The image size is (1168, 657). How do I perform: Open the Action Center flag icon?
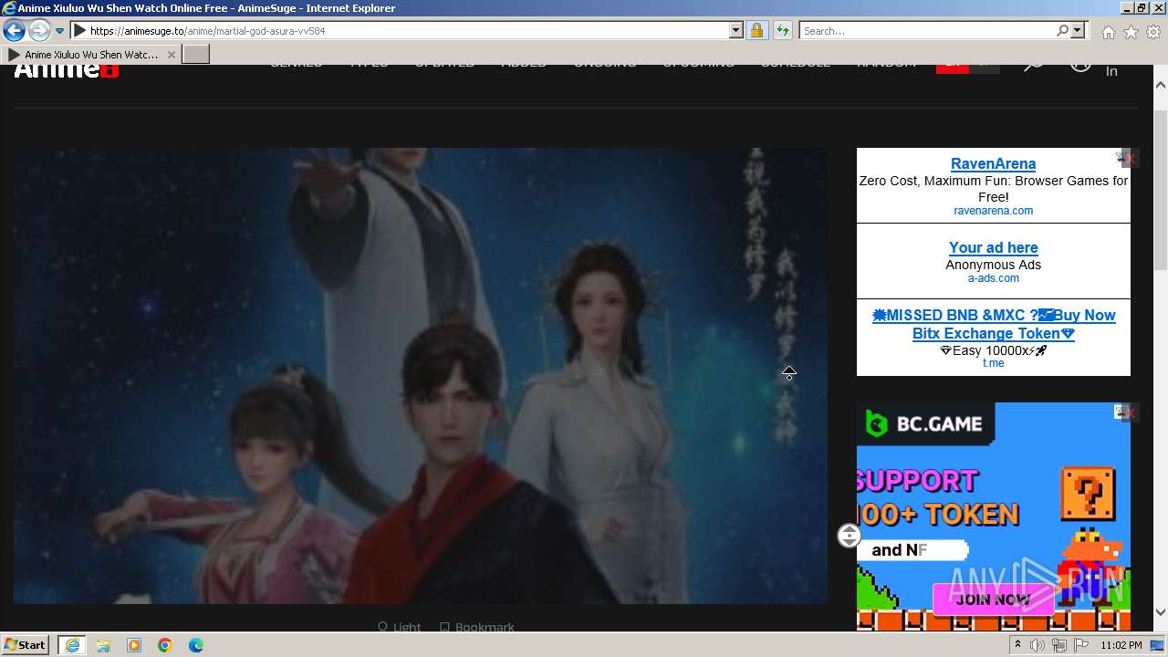[x=1081, y=645]
